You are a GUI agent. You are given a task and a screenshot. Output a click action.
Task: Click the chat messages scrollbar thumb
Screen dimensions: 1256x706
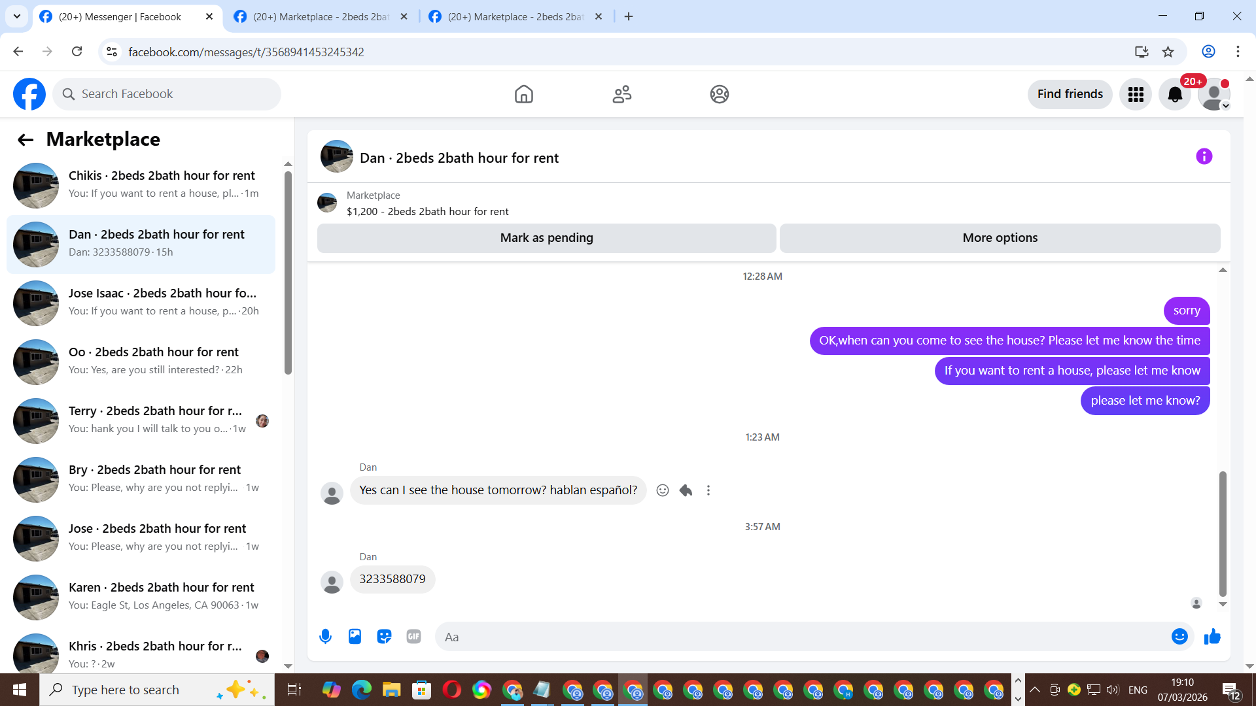coord(1223,533)
